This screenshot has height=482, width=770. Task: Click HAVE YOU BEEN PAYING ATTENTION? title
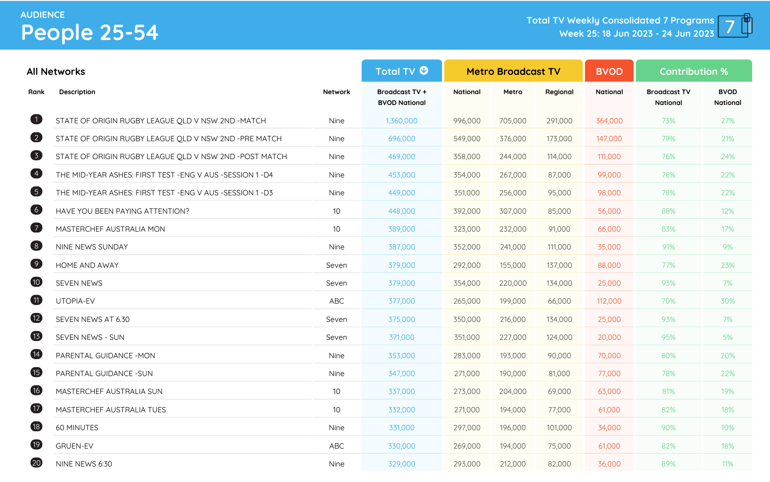point(122,211)
